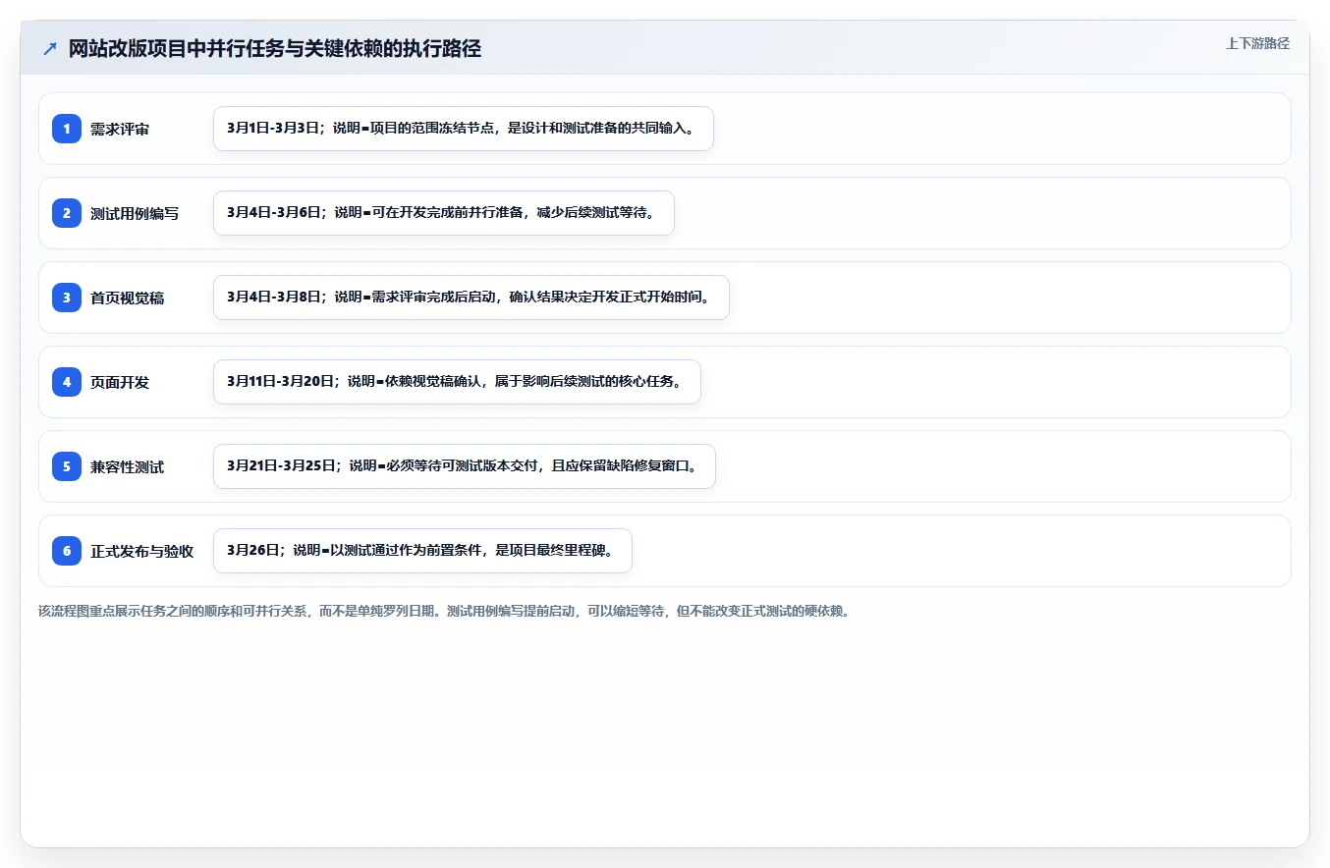
Task: Click the 页面开发 step label
Action: 120,383
